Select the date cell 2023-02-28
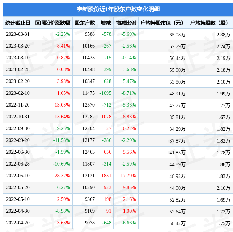233x232 pixels. (18, 69)
